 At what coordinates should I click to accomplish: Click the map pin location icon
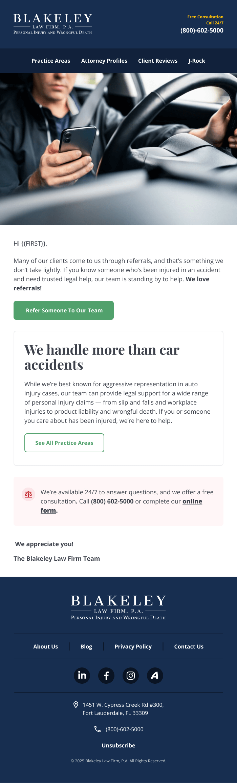[76, 705]
